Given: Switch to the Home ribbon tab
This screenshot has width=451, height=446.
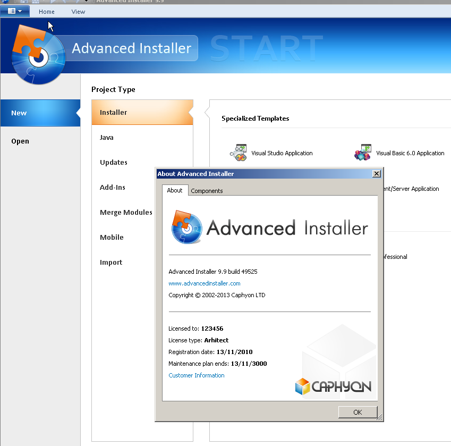Looking at the screenshot, I should (x=47, y=12).
